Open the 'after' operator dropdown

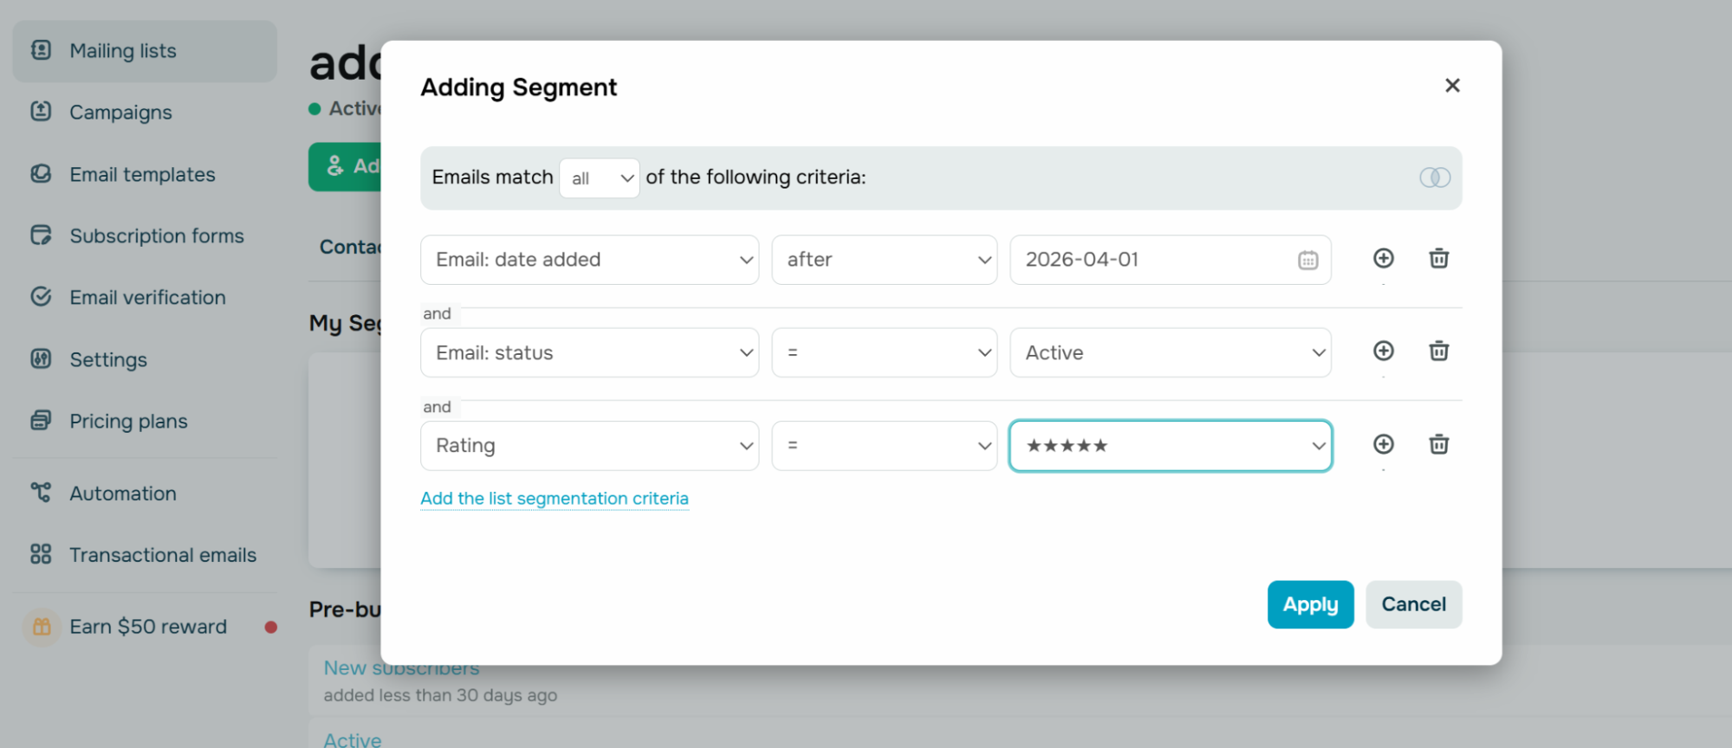coord(884,260)
